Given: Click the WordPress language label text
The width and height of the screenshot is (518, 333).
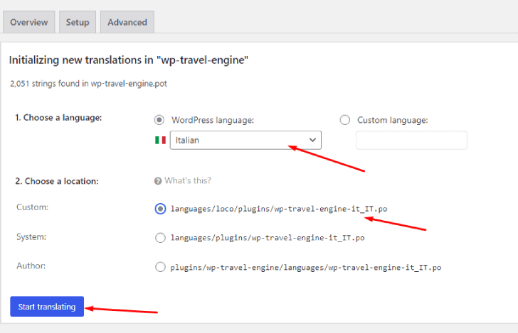Looking at the screenshot, I should (x=213, y=120).
